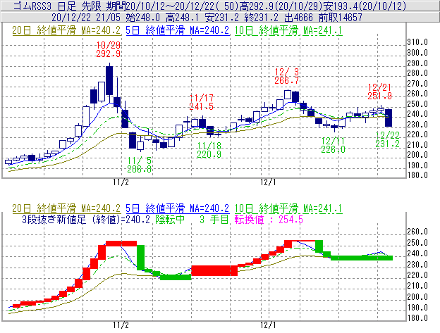Screen dimensions: 440x333
Task: Click the 転換値 : 254.5 reversal value
Action: (269, 219)
